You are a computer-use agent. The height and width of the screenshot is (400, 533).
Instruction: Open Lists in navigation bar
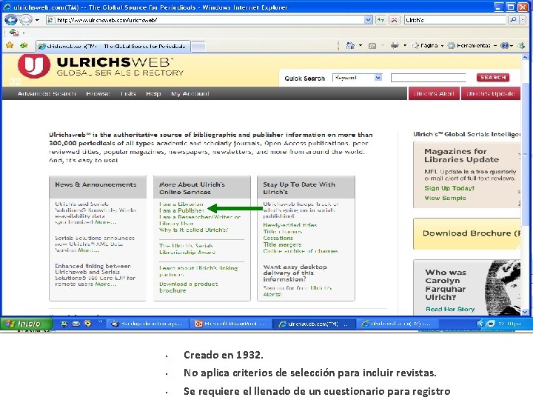tap(128, 93)
